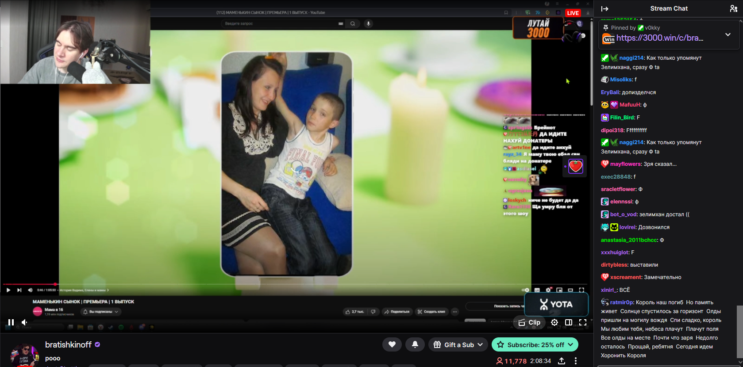Screen dimensions: 743x367
Task: Open bratishkinoff channel name link
Action: click(68, 344)
